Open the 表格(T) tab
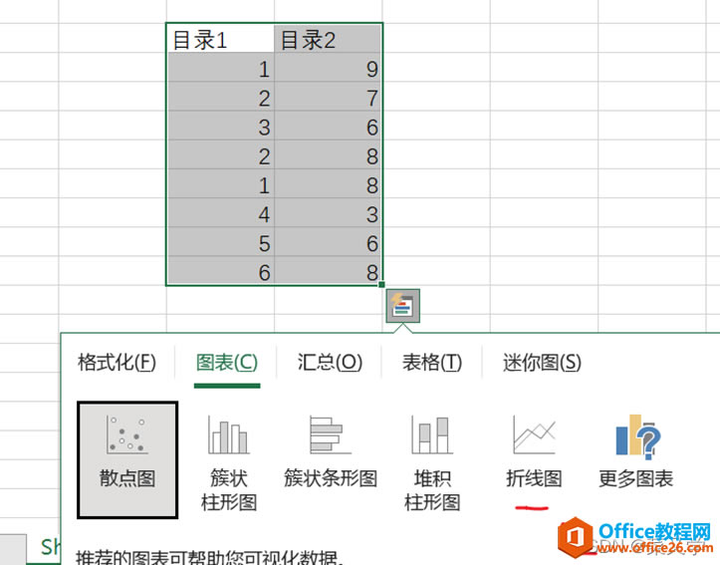 click(x=432, y=363)
